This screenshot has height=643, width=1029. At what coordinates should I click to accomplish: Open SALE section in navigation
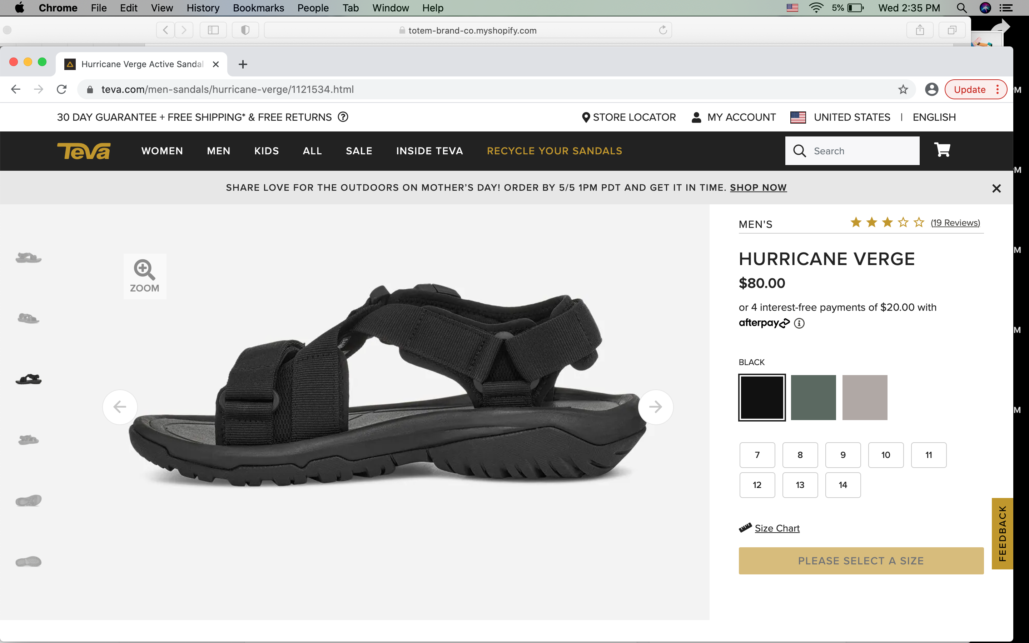[x=359, y=151]
